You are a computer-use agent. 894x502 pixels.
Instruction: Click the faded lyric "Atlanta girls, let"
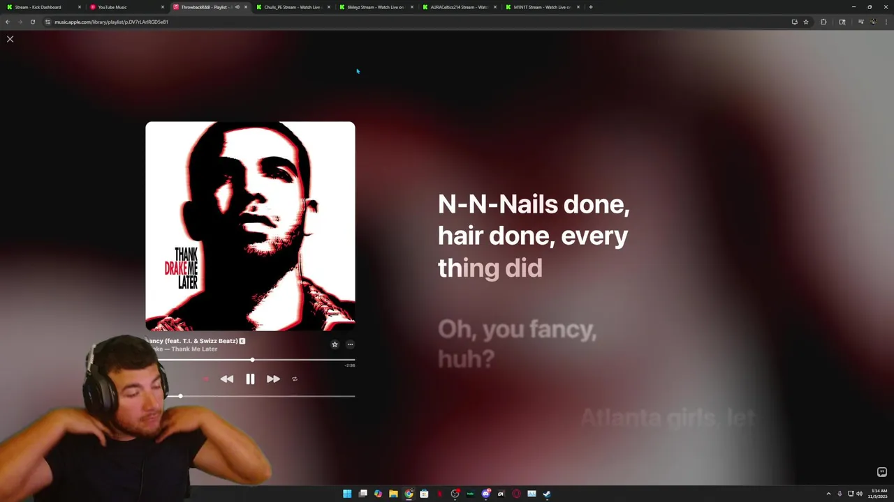click(668, 418)
